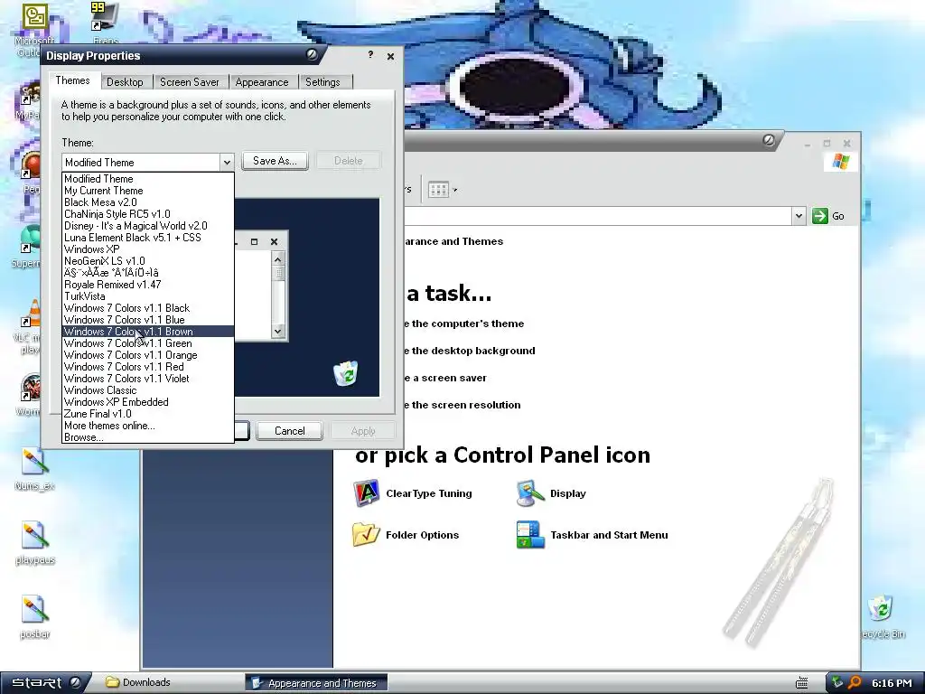Screen dimensions: 925x694
Task: Click Cancel in Display Properties
Action: [x=290, y=431]
